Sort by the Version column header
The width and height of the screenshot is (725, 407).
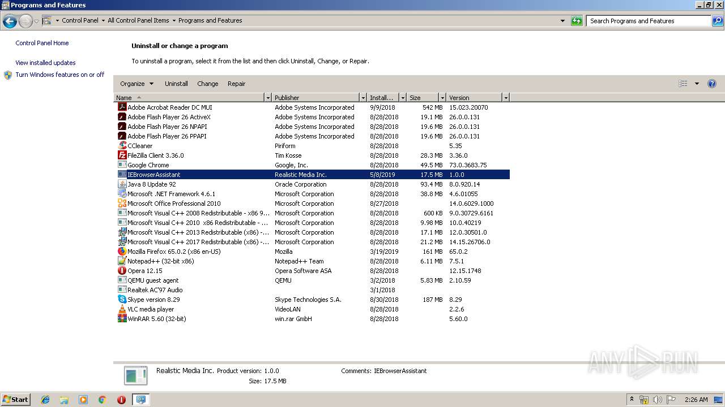coord(474,98)
